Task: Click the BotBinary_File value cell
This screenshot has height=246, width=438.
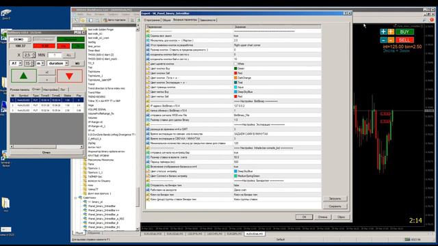Action: [x=242, y=115]
